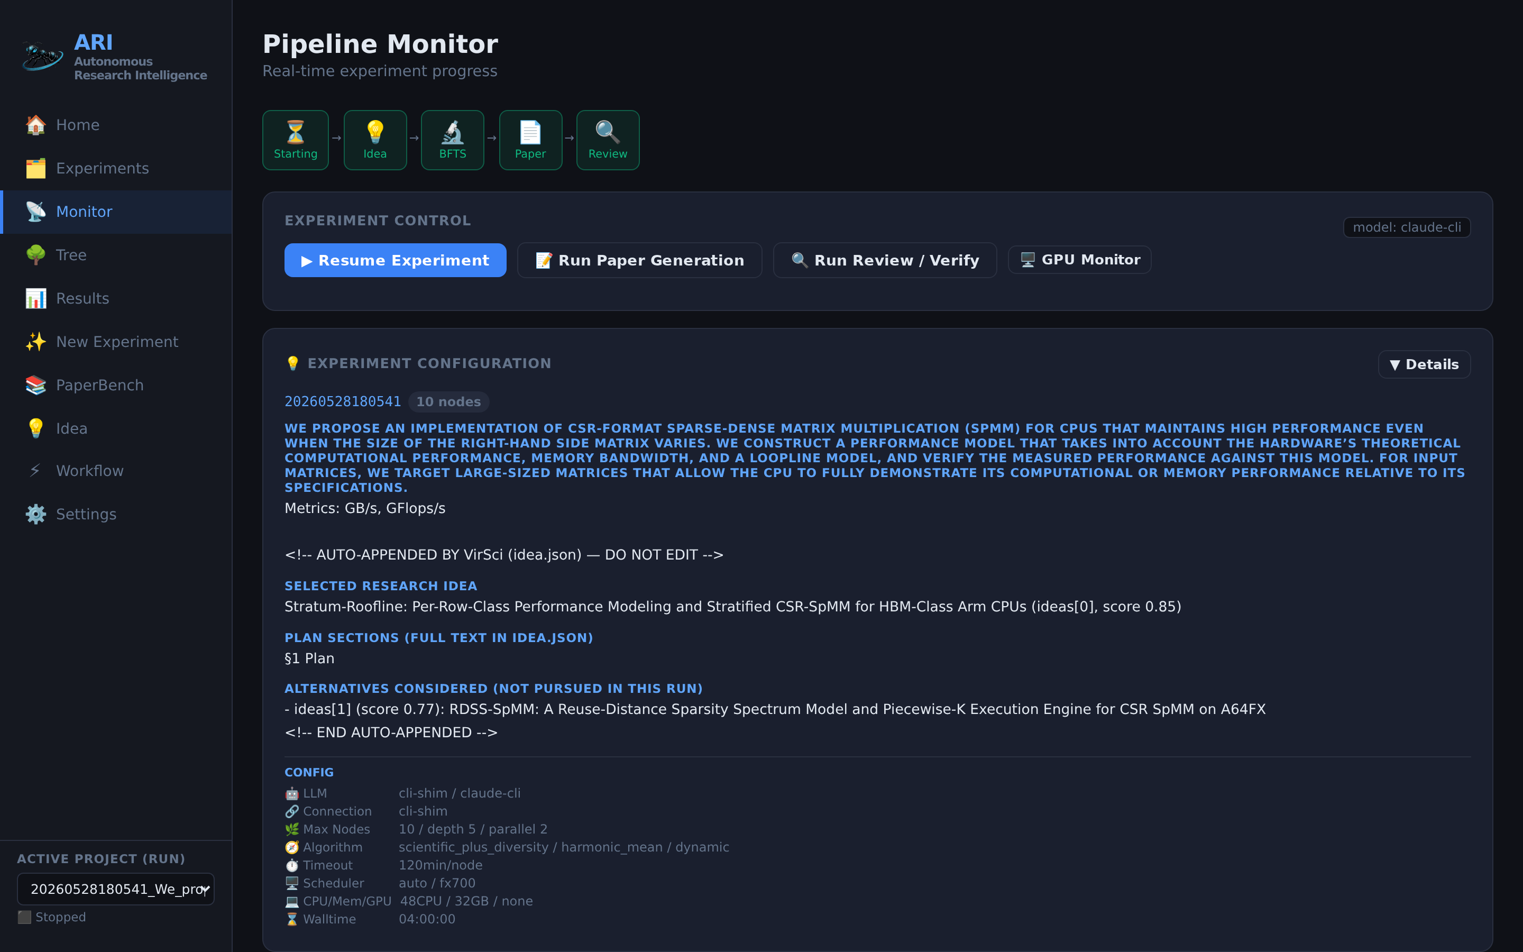Click the Timeout stopwatch icon in Config

(x=291, y=865)
